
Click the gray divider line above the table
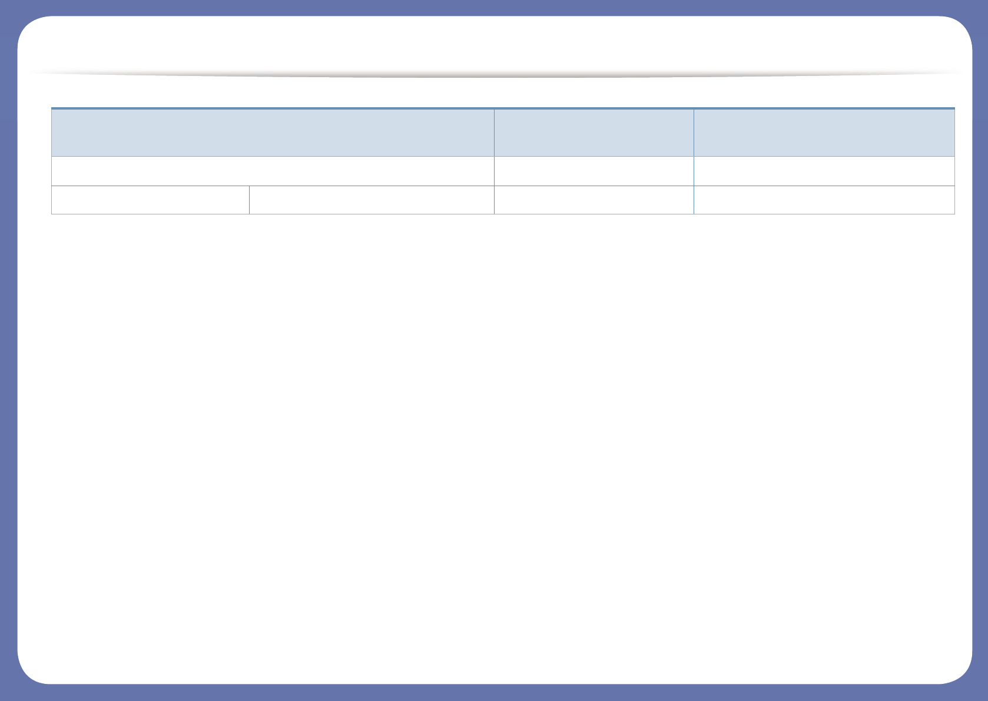point(495,75)
